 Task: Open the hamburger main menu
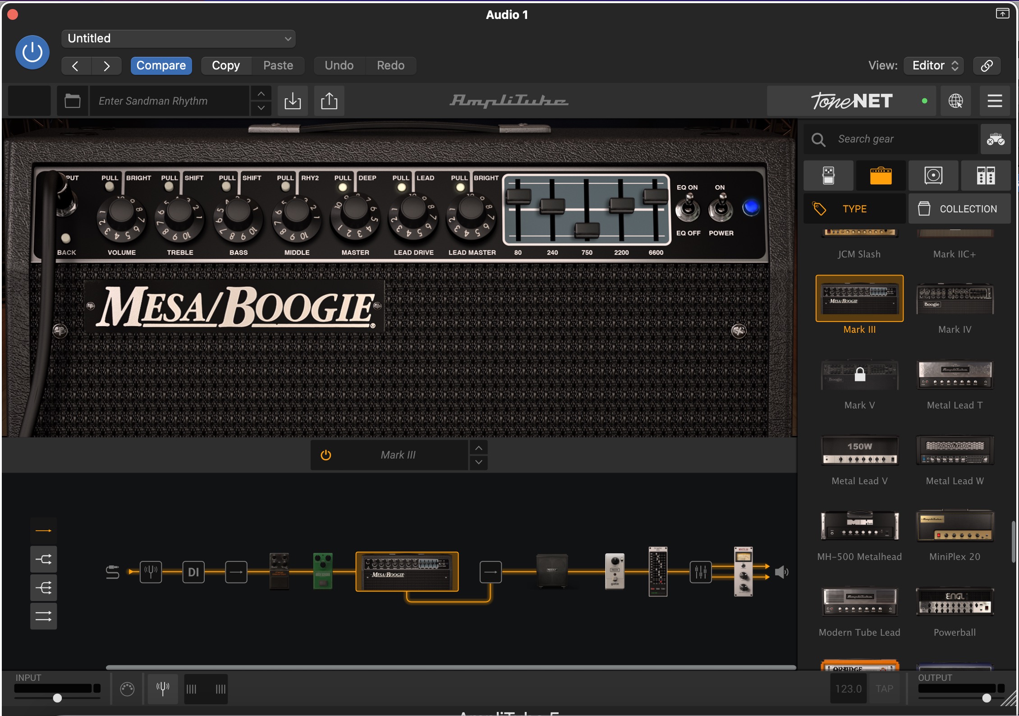point(995,101)
